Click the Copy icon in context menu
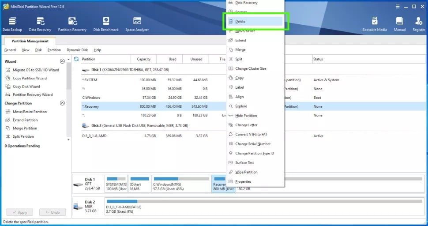This screenshot has height=226, width=428. pos(231,78)
